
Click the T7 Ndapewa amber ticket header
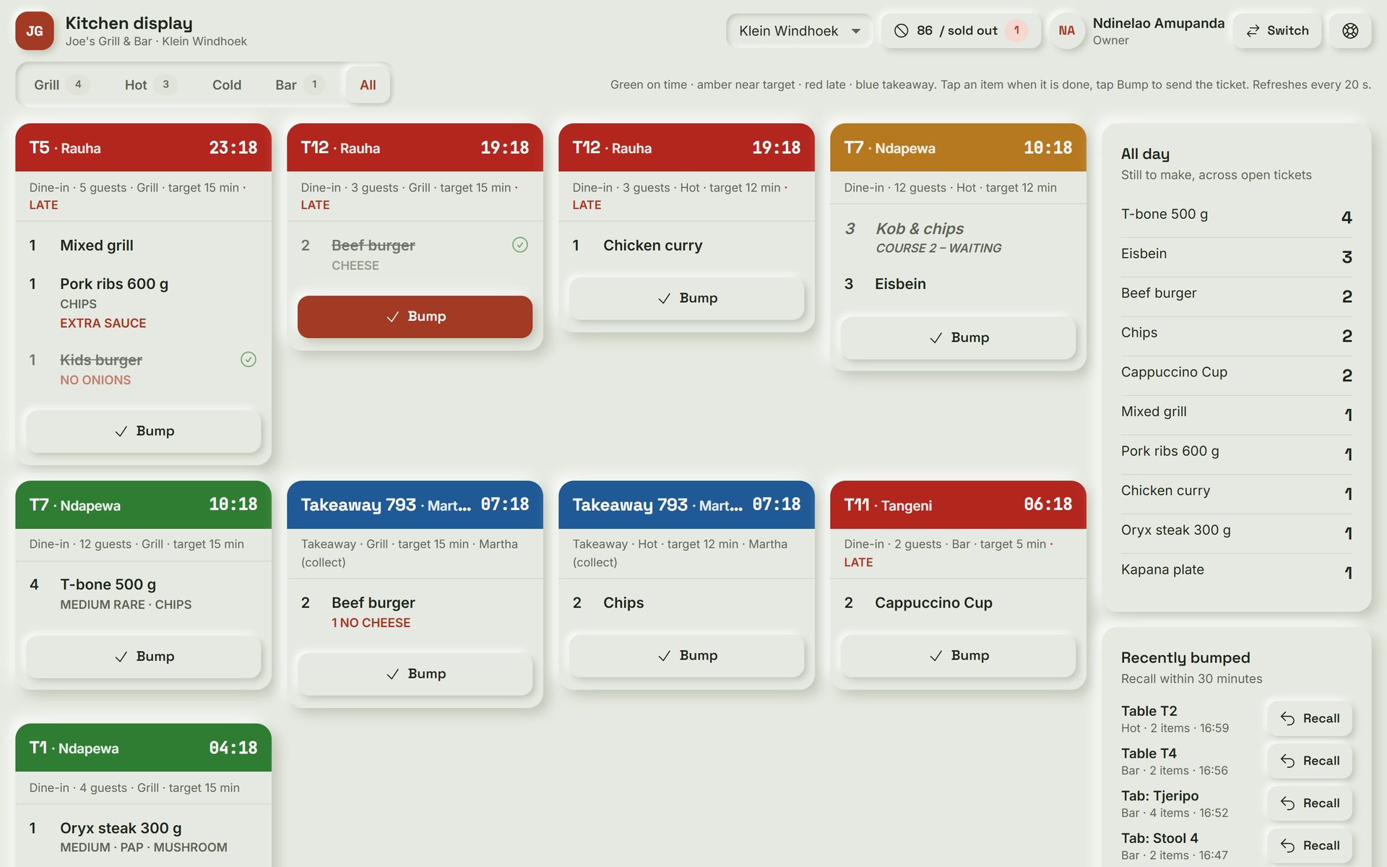pos(958,147)
